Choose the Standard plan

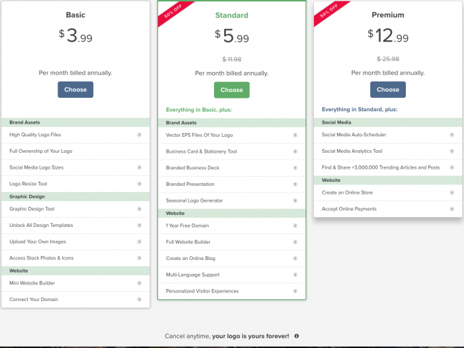pos(232,90)
